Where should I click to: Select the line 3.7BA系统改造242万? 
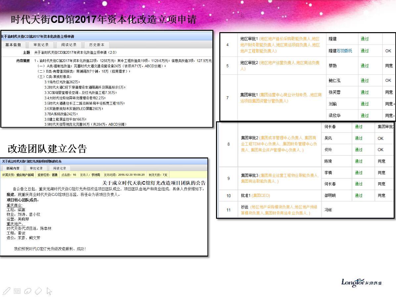[61, 114]
